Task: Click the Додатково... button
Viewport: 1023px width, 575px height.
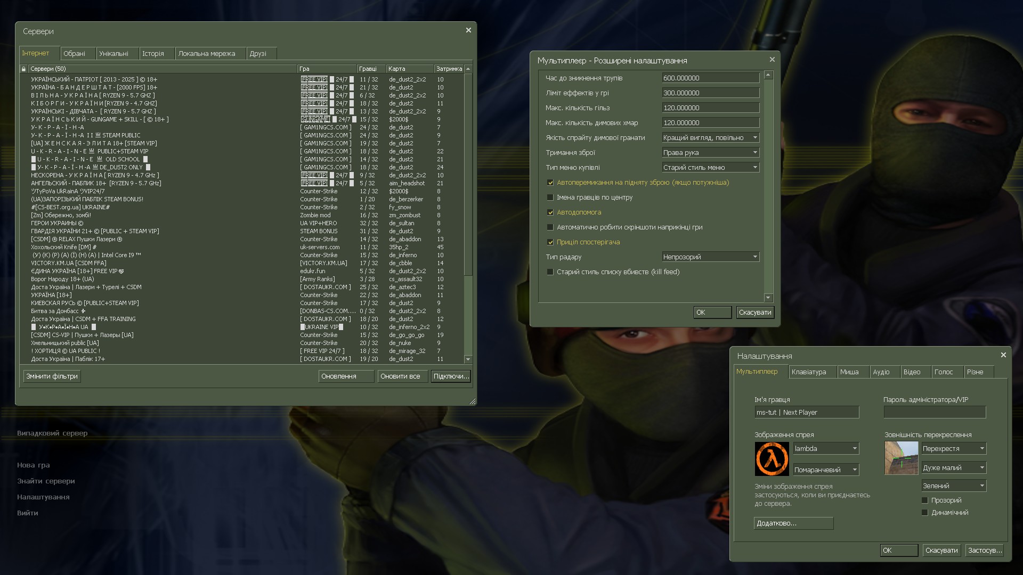Action: coord(793,523)
